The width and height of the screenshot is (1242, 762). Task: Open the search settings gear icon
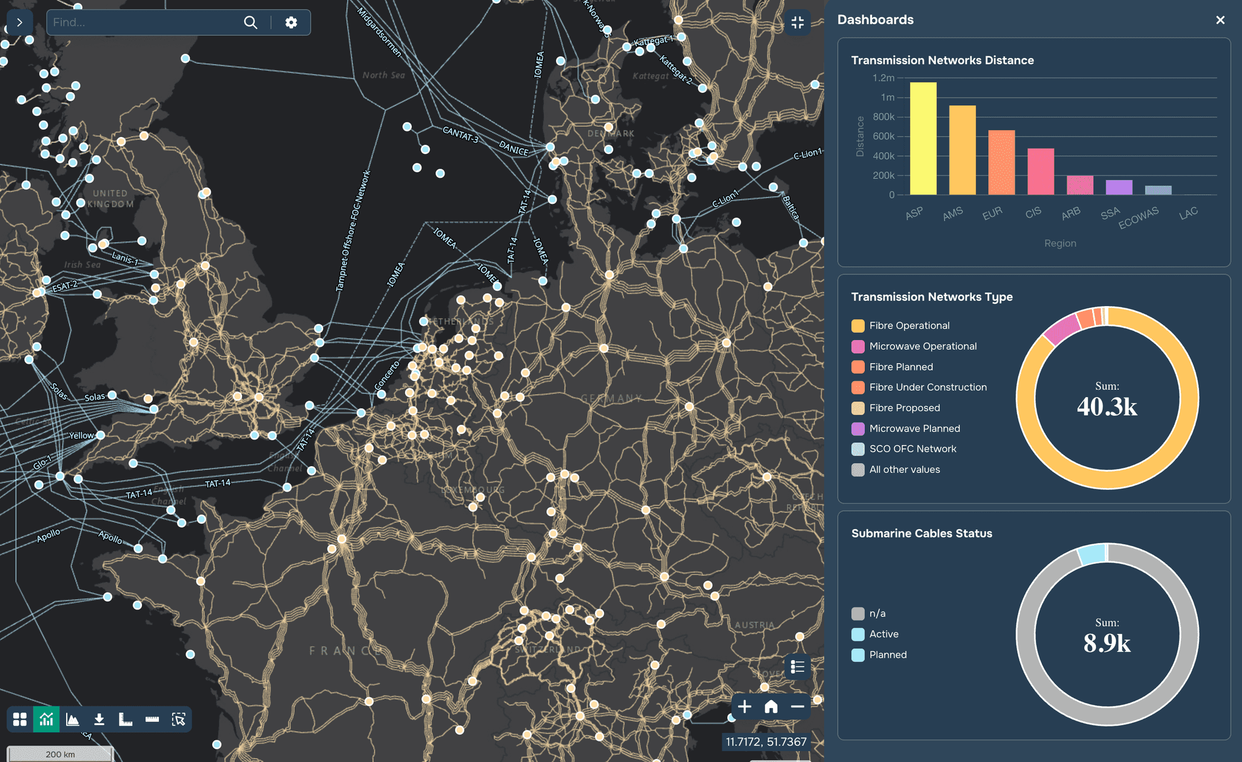291,22
